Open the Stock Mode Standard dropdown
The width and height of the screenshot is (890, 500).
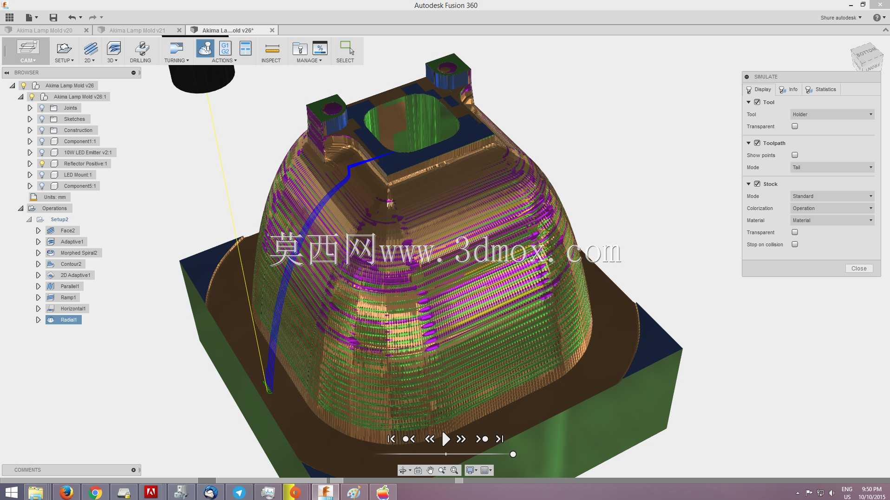pyautogui.click(x=832, y=196)
